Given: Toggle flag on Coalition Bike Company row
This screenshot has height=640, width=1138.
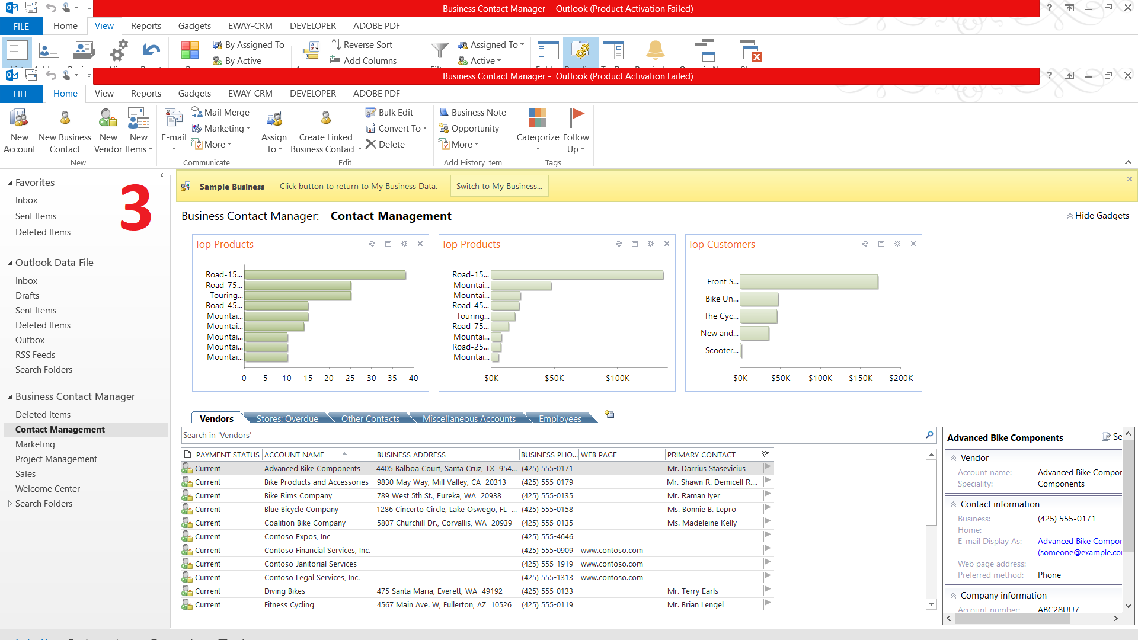Looking at the screenshot, I should (x=767, y=522).
